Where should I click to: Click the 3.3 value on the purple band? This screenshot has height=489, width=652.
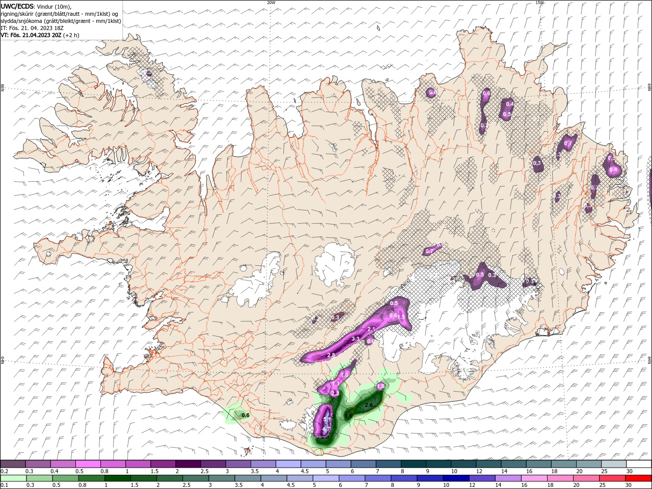tap(356, 339)
